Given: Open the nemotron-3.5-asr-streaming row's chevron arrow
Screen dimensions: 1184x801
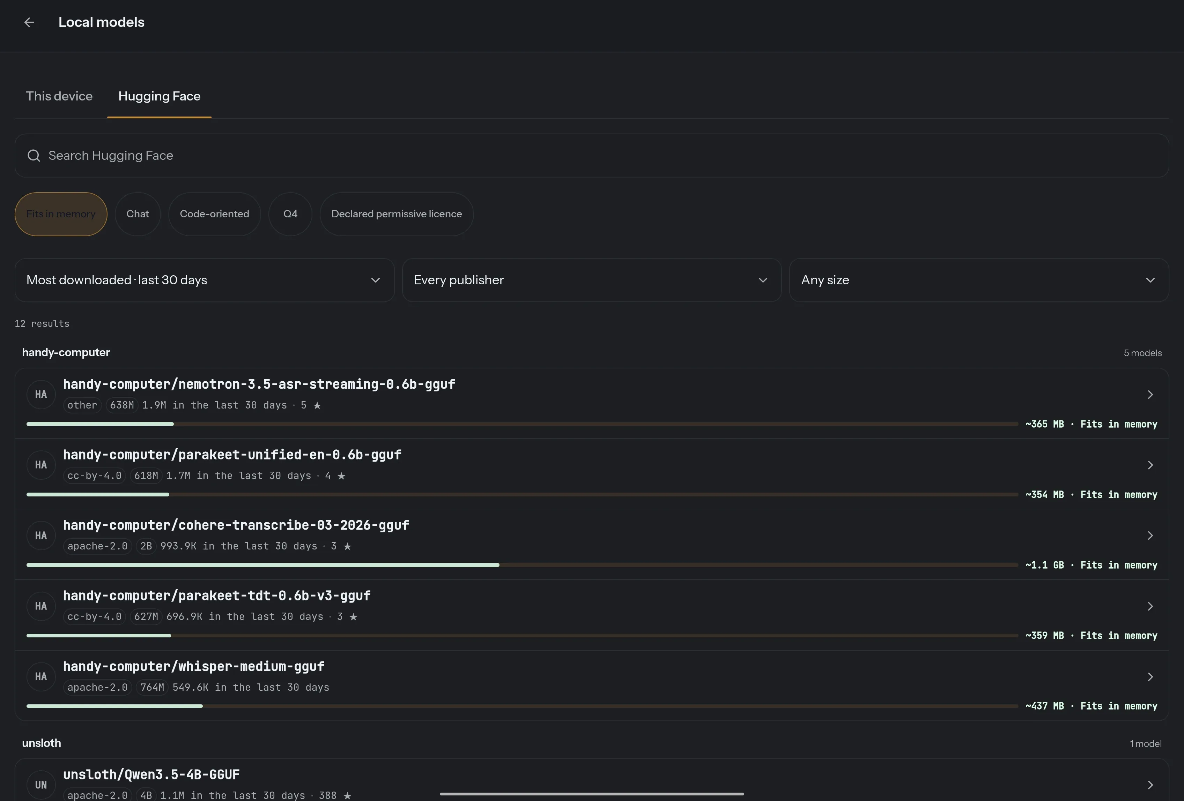Looking at the screenshot, I should [1150, 395].
